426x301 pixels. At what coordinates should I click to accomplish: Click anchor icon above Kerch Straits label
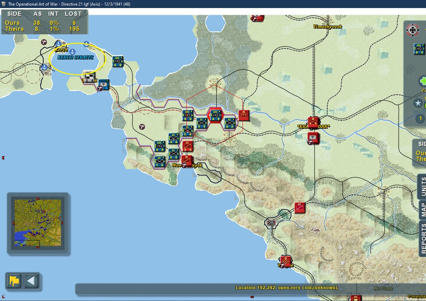[x=73, y=52]
